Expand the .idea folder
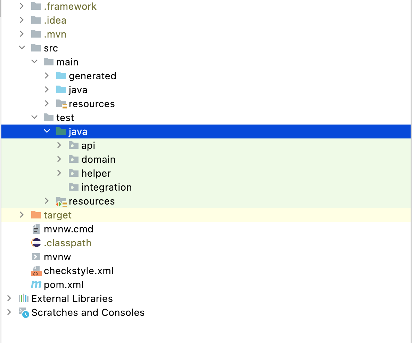 tap(22, 20)
